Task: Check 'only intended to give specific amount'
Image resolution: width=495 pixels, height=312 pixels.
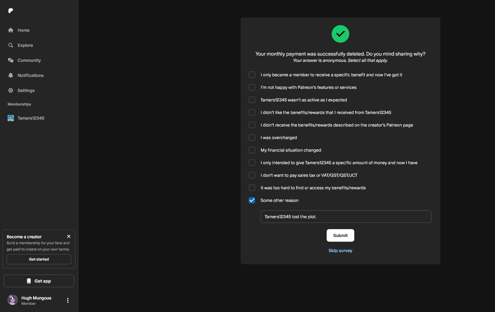Action: pos(252,163)
